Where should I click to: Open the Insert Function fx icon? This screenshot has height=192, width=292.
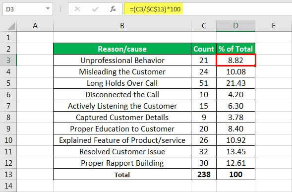(x=113, y=9)
